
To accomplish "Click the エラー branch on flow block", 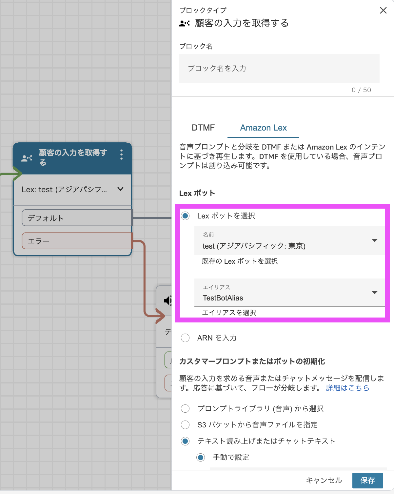I will 77,241.
